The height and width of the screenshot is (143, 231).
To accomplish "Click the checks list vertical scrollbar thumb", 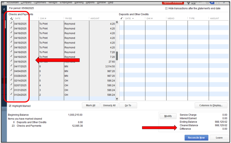I will pyautogui.click(x=117, y=56).
